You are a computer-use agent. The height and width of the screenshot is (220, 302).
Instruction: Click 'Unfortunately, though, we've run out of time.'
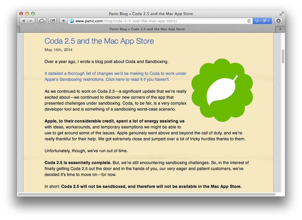86,151
